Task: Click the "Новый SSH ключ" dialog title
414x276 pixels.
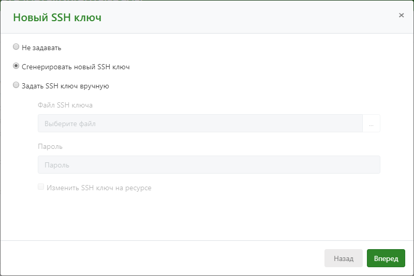Action: 57,18
